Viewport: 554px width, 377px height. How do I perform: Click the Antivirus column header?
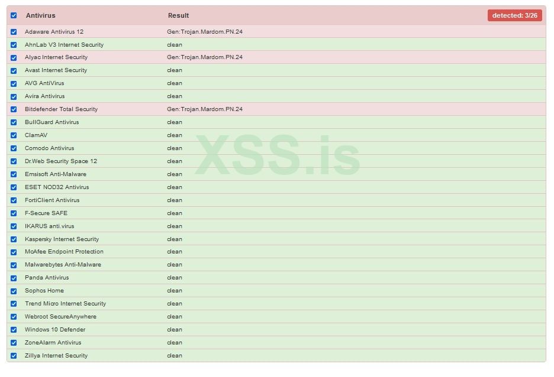(x=40, y=15)
